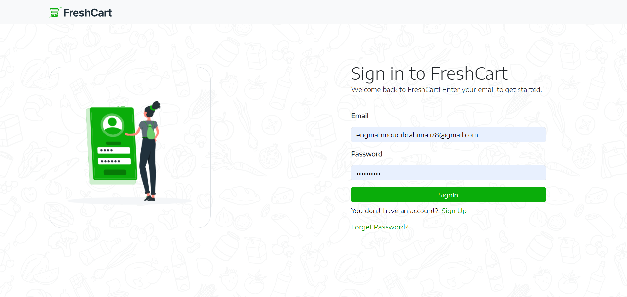Click the dark green button in the illustration
This screenshot has width=627, height=297.
click(x=115, y=172)
